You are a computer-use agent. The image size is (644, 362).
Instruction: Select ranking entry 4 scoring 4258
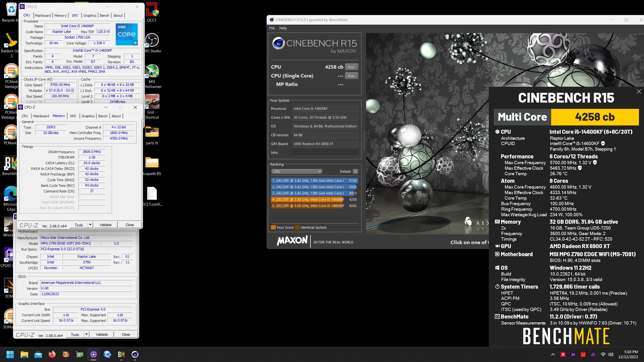[314, 199]
